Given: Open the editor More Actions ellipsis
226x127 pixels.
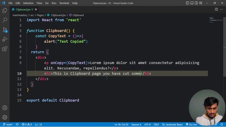Looking at the screenshot, I should click(221, 10).
